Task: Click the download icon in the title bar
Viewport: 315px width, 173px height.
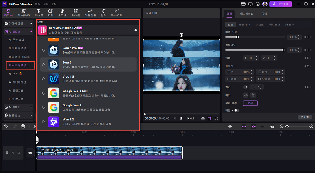Action: [x=258, y=4]
